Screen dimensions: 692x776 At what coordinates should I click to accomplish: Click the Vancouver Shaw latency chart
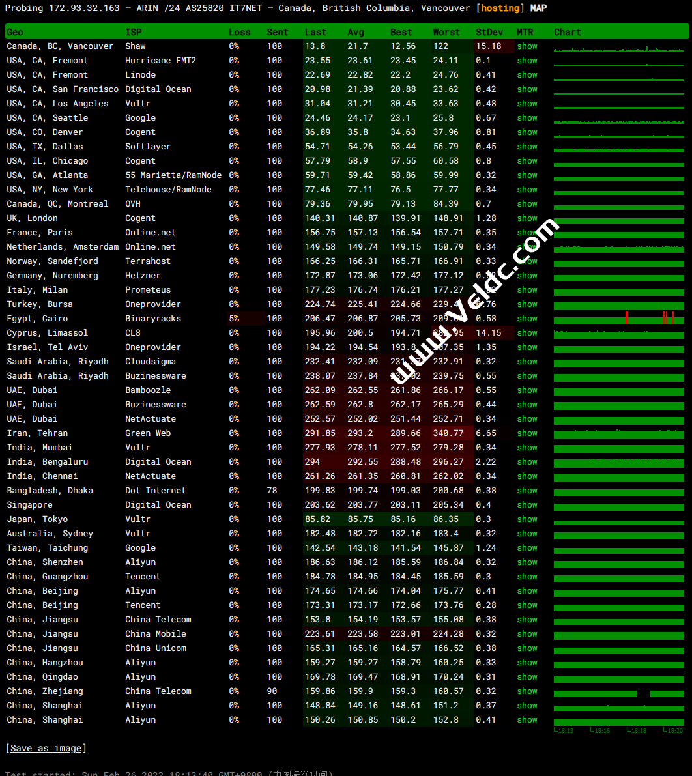point(619,48)
